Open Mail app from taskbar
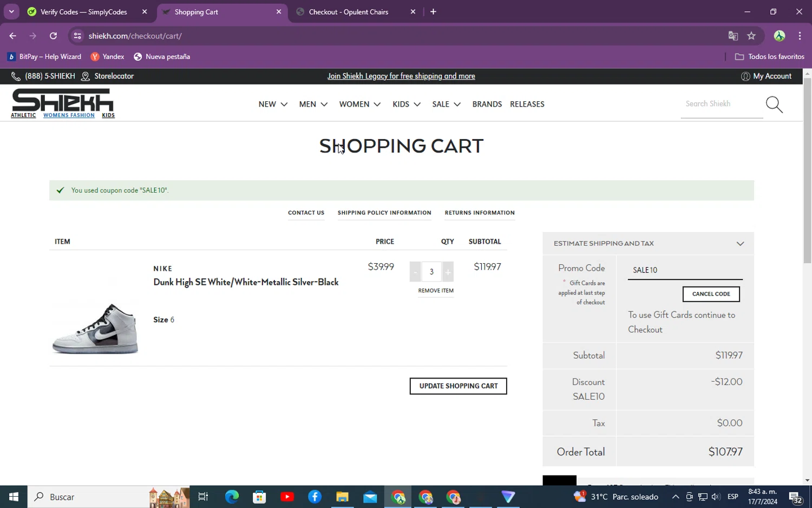 [x=370, y=497]
